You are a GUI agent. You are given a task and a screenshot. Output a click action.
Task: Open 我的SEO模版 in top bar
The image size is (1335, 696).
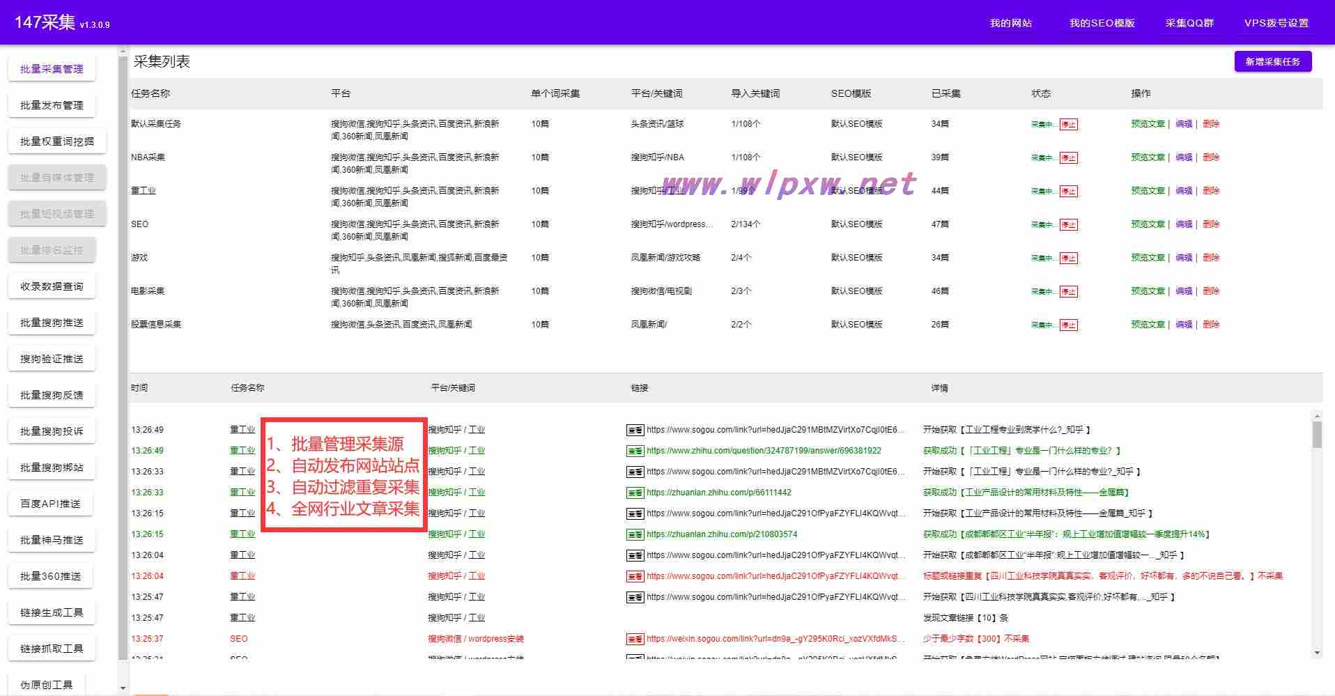point(1102,23)
